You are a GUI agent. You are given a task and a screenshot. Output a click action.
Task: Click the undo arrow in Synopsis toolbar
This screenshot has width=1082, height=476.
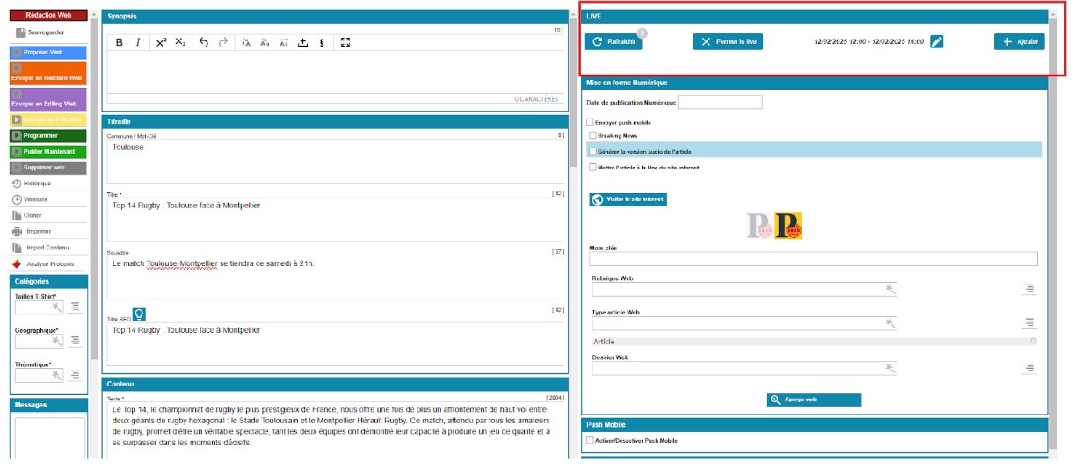(x=204, y=42)
